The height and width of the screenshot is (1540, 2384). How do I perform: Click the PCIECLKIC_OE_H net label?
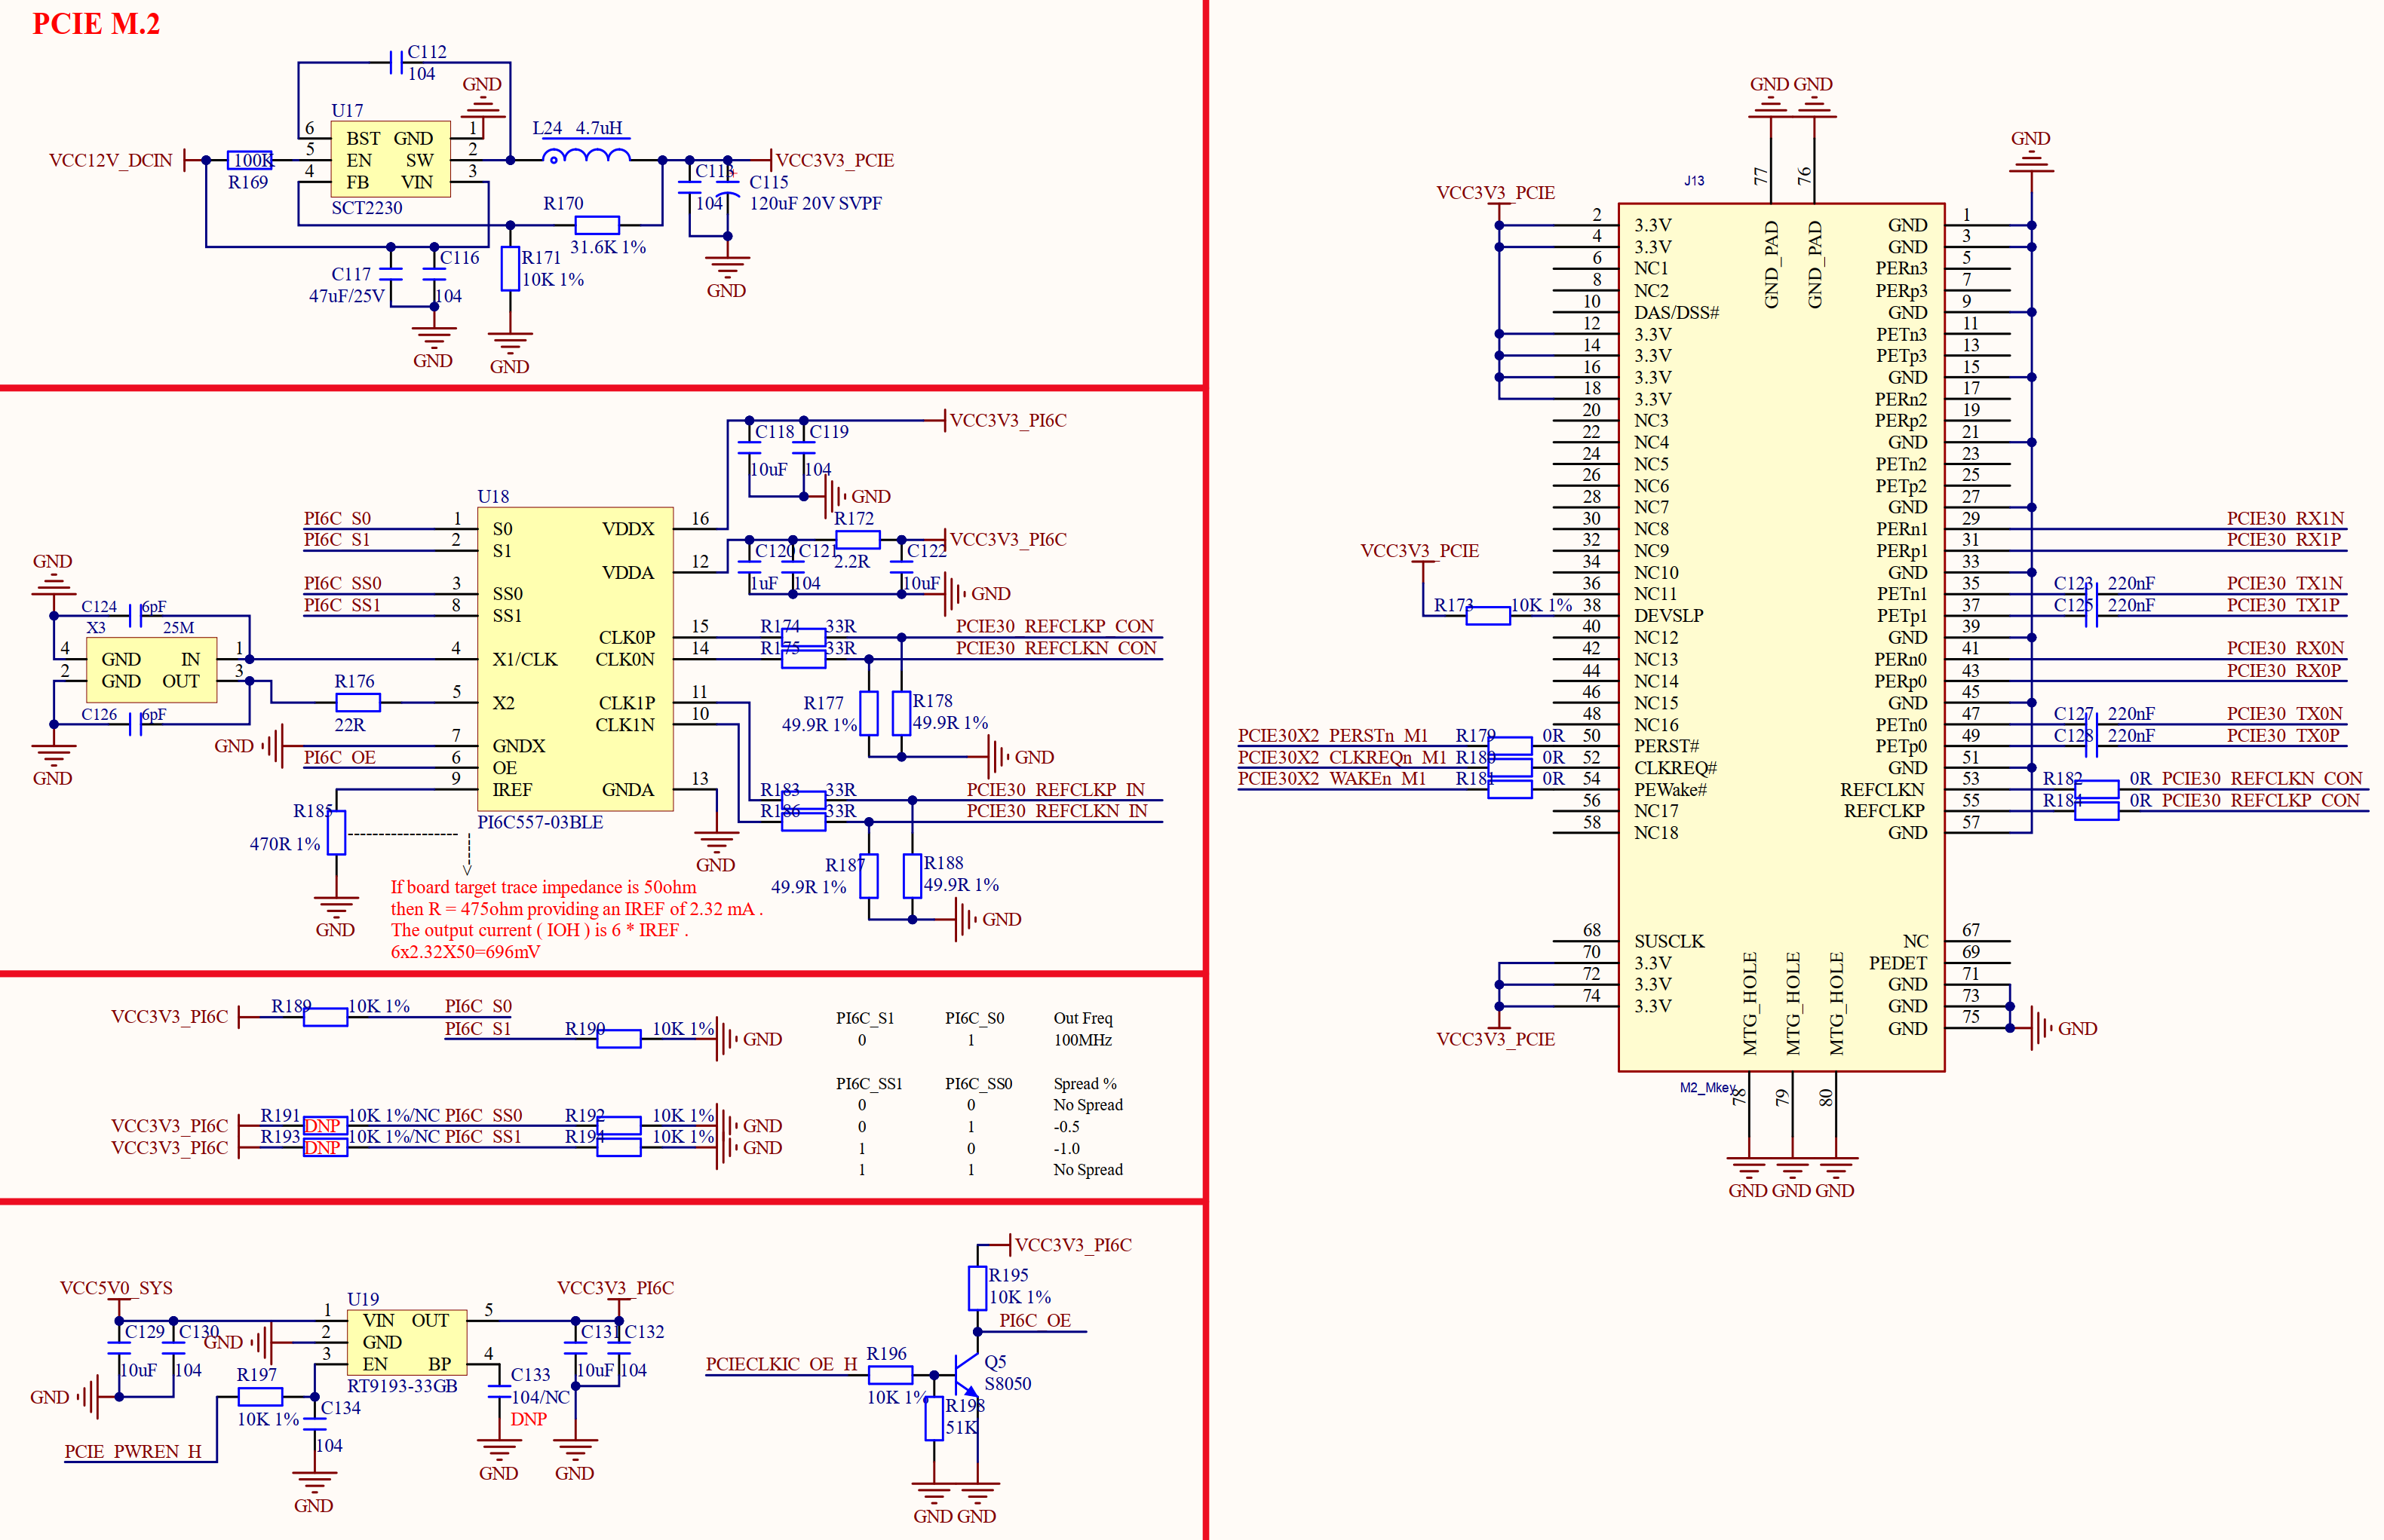coord(781,1364)
